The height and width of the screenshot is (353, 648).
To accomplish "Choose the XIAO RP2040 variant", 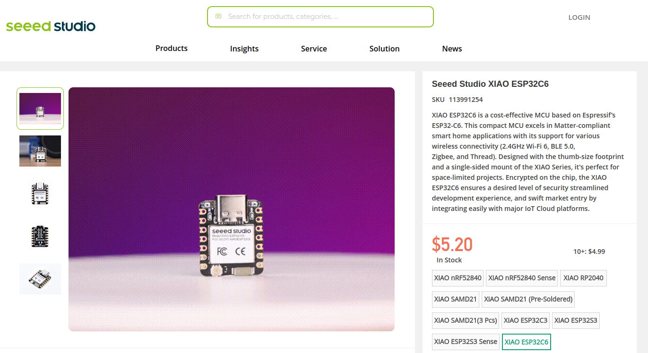I will tap(583, 278).
